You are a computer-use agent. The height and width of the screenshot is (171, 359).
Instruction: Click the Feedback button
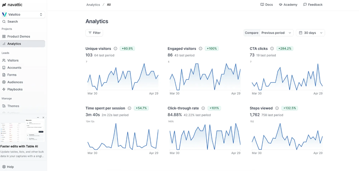click(313, 4)
